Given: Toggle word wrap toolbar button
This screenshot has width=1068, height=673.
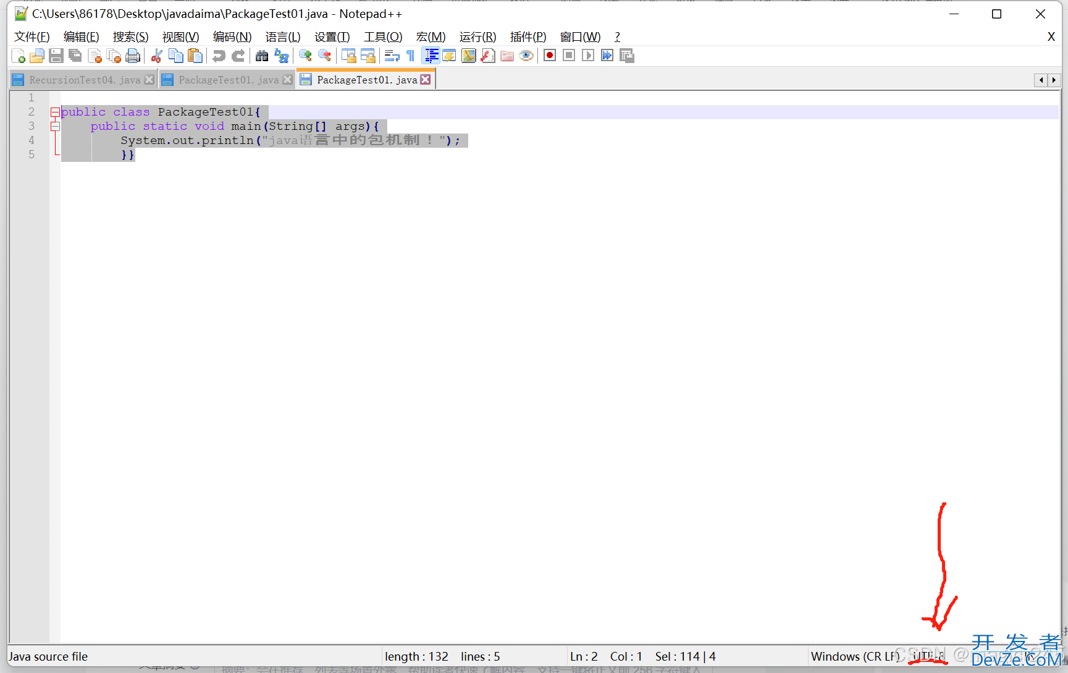Looking at the screenshot, I should pos(392,56).
